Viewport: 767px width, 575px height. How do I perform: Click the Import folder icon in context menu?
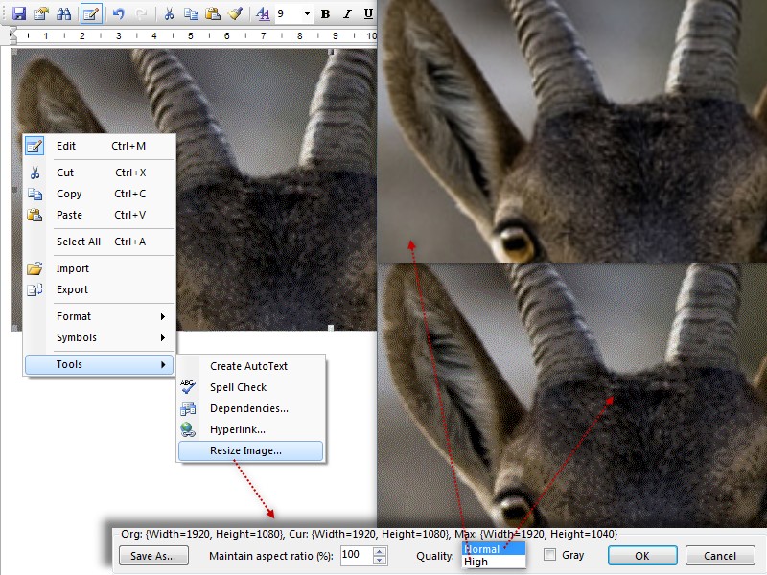35,268
